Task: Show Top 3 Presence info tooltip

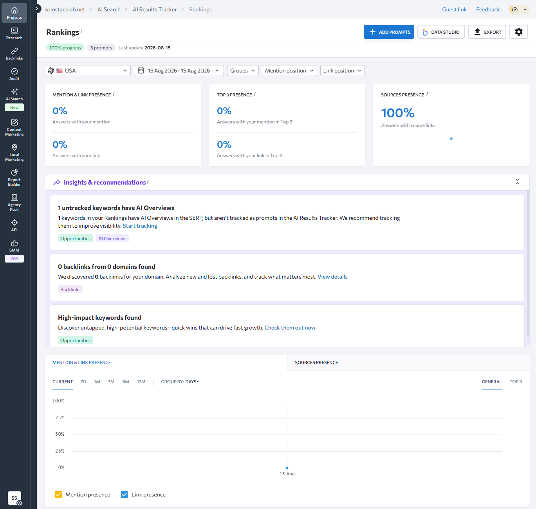Action: pyautogui.click(x=255, y=94)
